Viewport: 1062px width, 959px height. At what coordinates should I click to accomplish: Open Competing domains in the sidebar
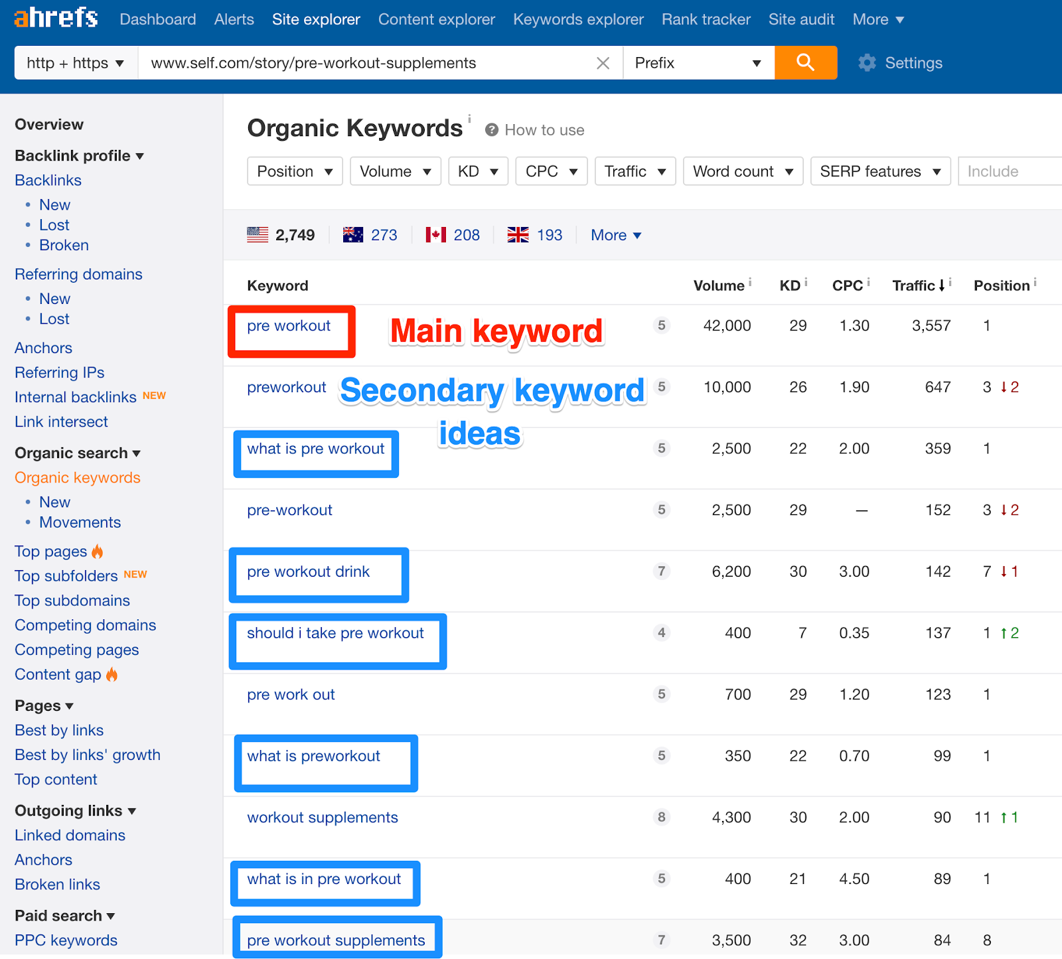pyautogui.click(x=86, y=625)
